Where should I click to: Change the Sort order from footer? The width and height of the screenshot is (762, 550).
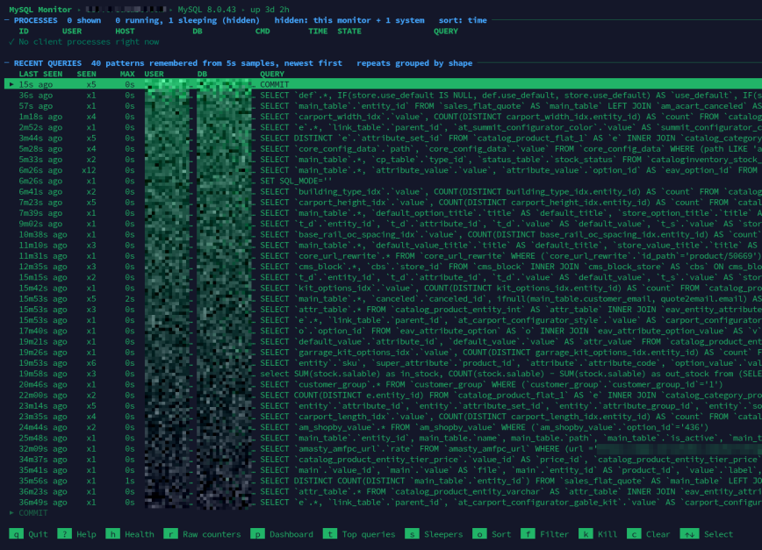pyautogui.click(x=501, y=534)
